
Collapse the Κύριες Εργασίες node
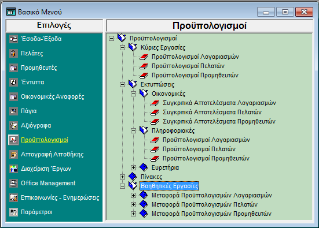coord(122,48)
